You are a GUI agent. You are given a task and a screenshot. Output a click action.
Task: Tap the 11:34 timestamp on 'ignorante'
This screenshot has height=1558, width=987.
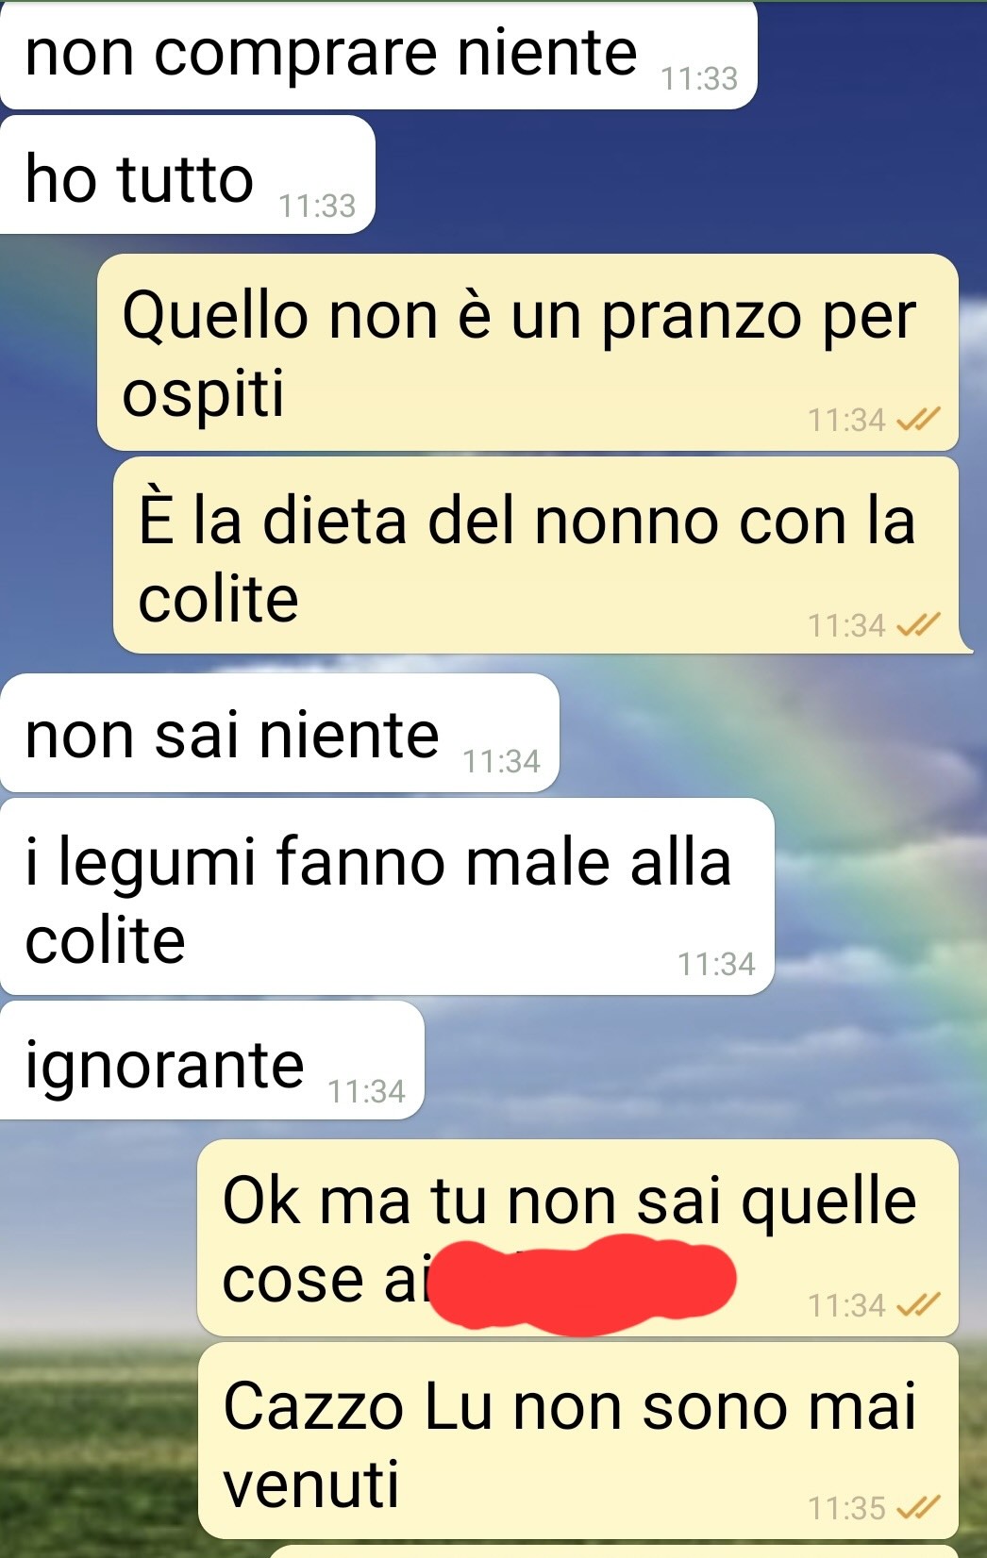coord(366,1091)
